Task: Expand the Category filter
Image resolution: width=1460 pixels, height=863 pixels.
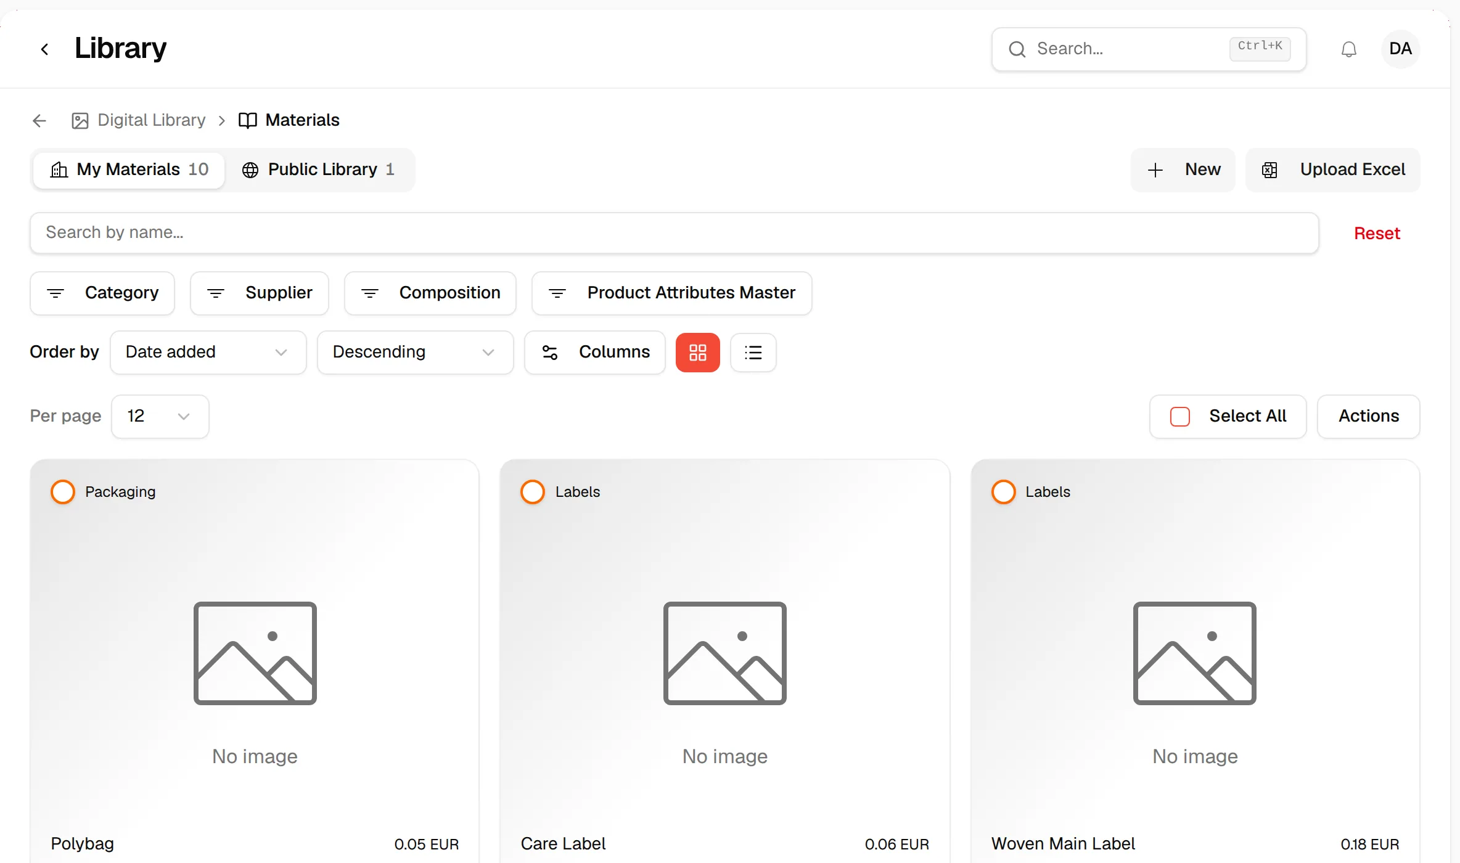Action: tap(102, 293)
